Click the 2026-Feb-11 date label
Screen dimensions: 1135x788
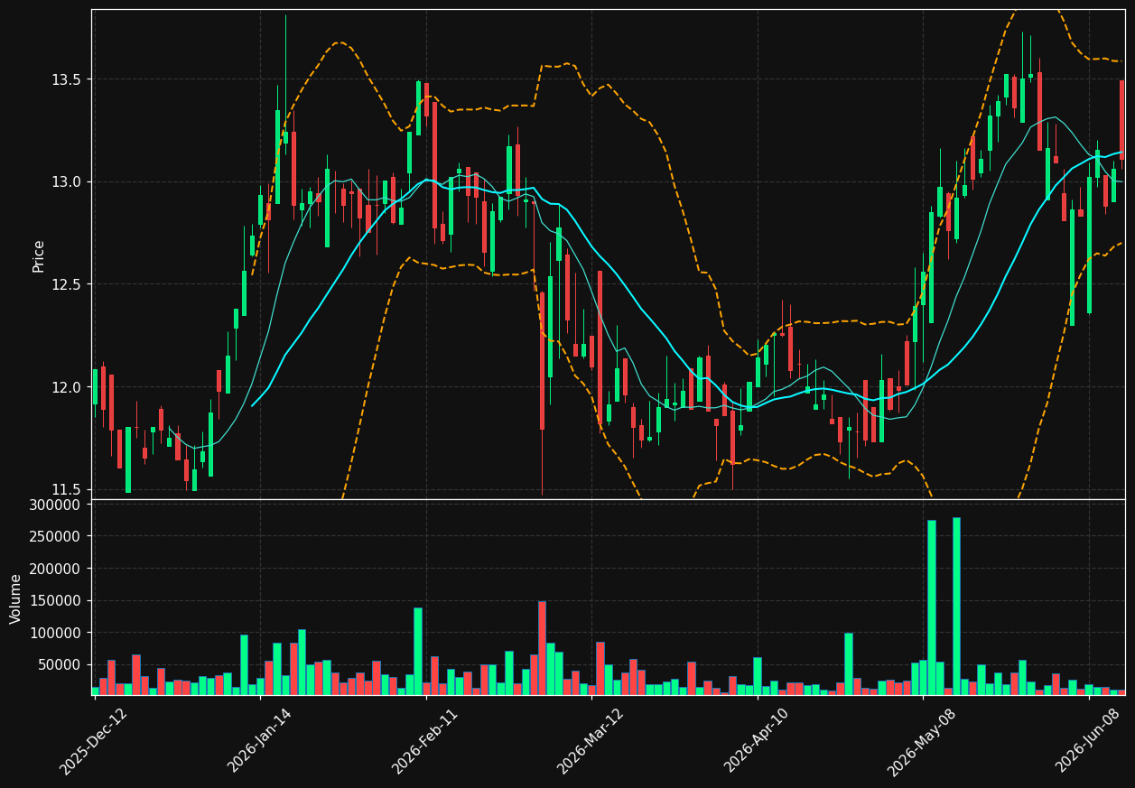[x=425, y=742]
